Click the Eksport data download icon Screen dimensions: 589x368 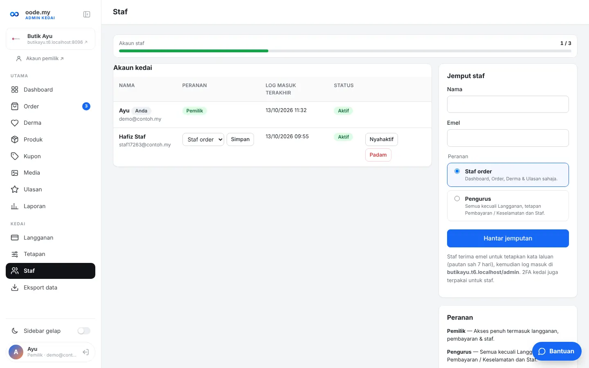(15, 287)
